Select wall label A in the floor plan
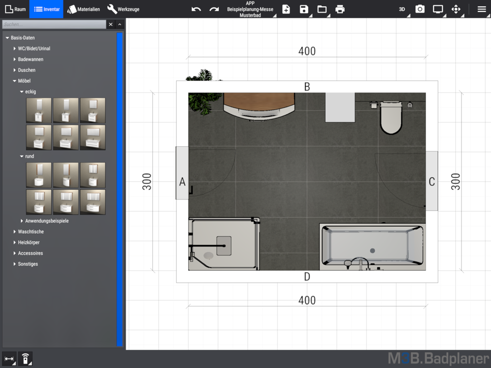Screen dimensions: 491x368 click(182, 181)
